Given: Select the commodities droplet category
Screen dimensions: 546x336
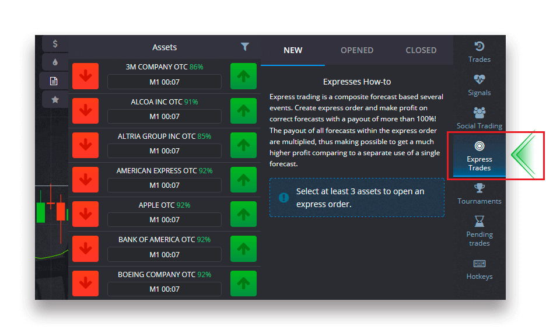Looking at the screenshot, I should pyautogui.click(x=55, y=62).
